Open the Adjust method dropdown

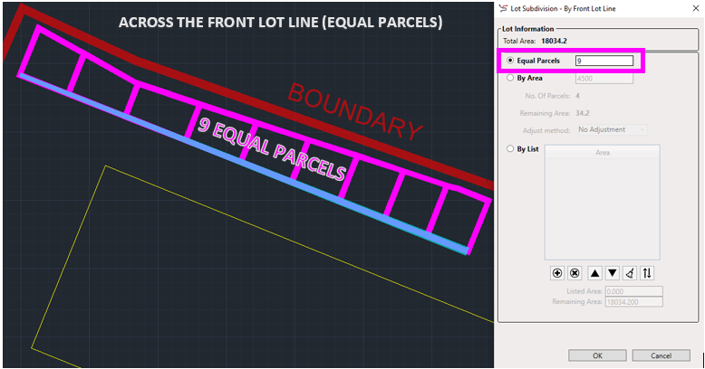click(611, 129)
